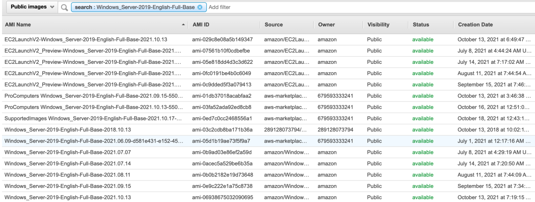Select EC2LaunchV2-Windows_Server-2019-English-Full-Base-2021.10.13 row

click(267, 39)
